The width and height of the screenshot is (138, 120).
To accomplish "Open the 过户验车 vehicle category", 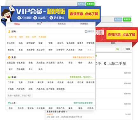I will pyautogui.click(x=51, y=89).
